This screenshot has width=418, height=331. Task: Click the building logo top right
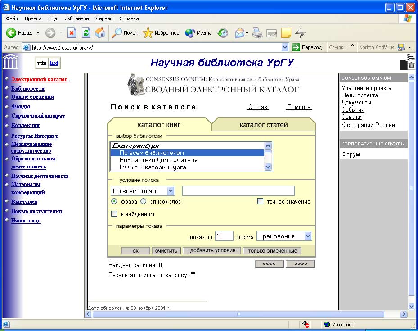pyautogui.click(x=407, y=62)
